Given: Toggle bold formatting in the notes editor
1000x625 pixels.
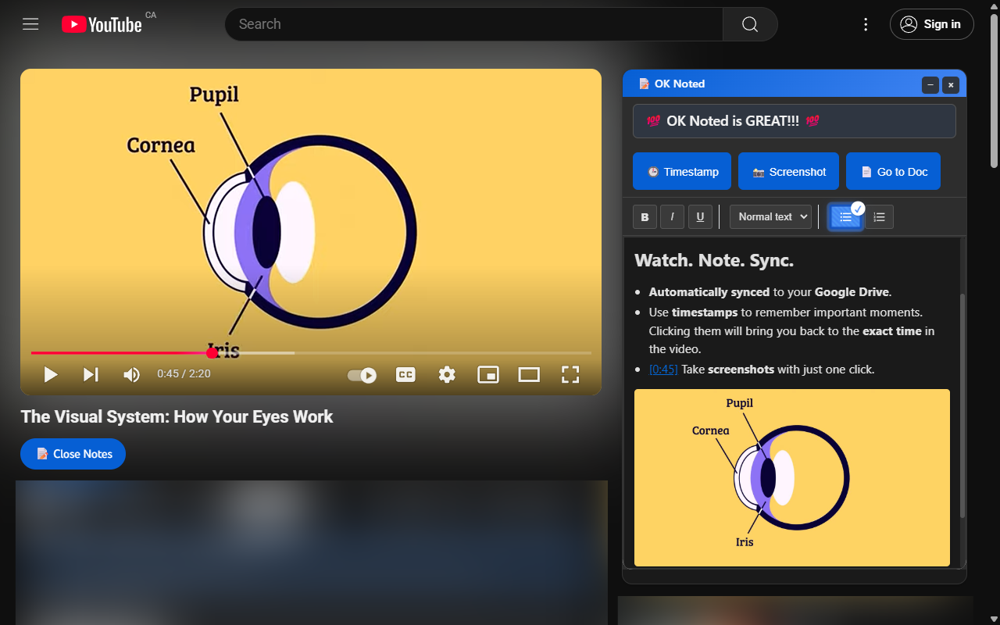Looking at the screenshot, I should pos(645,216).
